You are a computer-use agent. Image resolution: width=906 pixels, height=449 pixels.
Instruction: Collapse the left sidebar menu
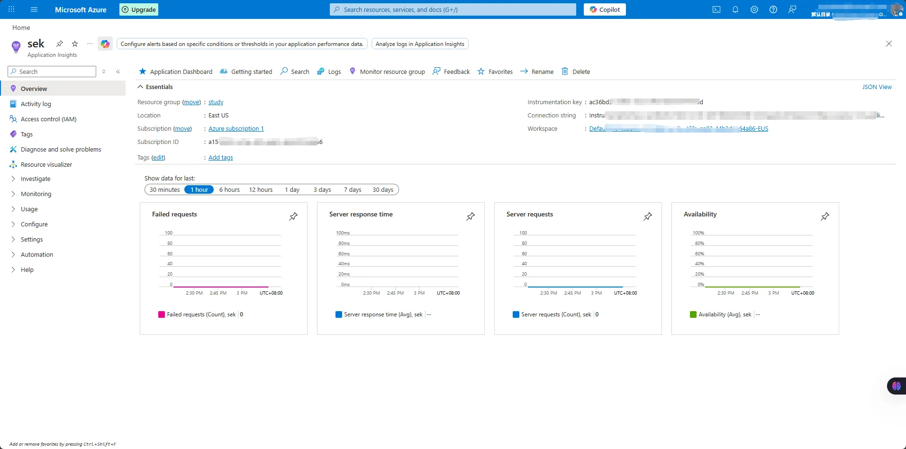[118, 72]
